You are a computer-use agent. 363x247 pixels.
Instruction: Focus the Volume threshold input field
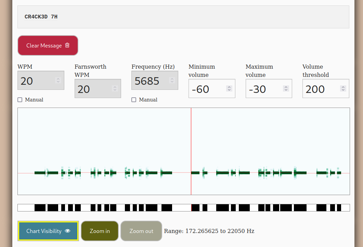[326, 88]
